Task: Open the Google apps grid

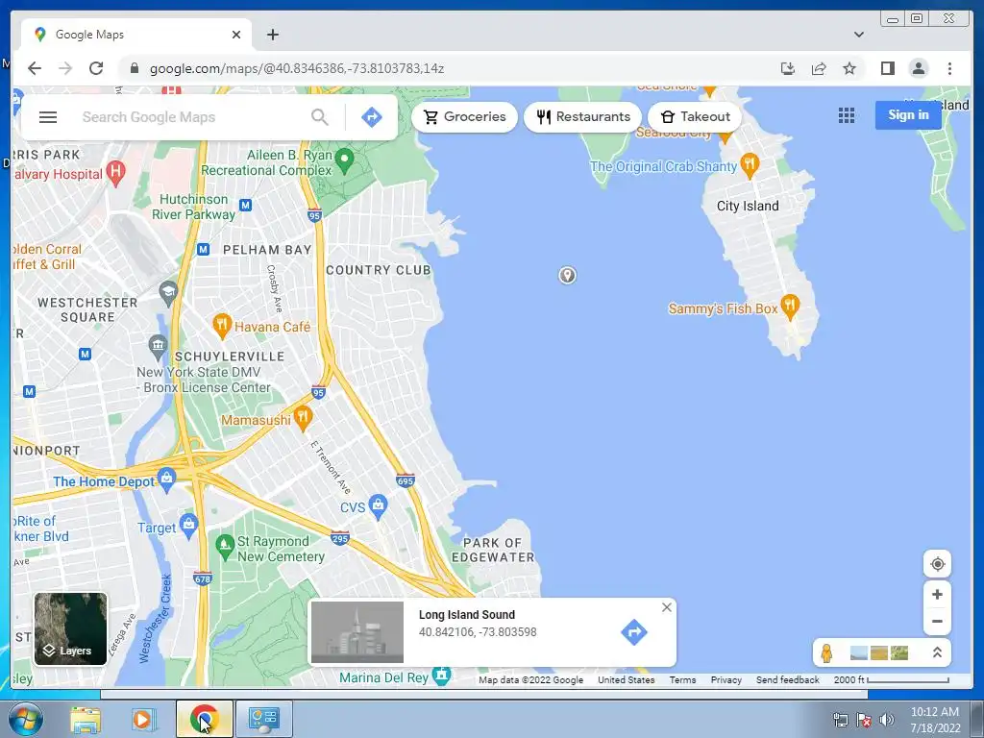Action: point(846,115)
